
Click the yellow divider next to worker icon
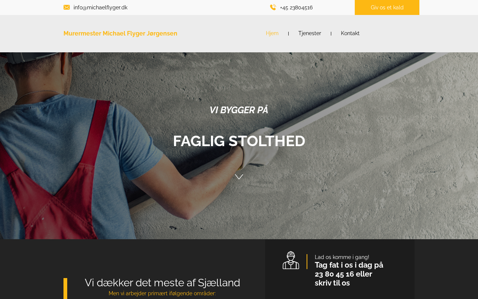(307, 262)
